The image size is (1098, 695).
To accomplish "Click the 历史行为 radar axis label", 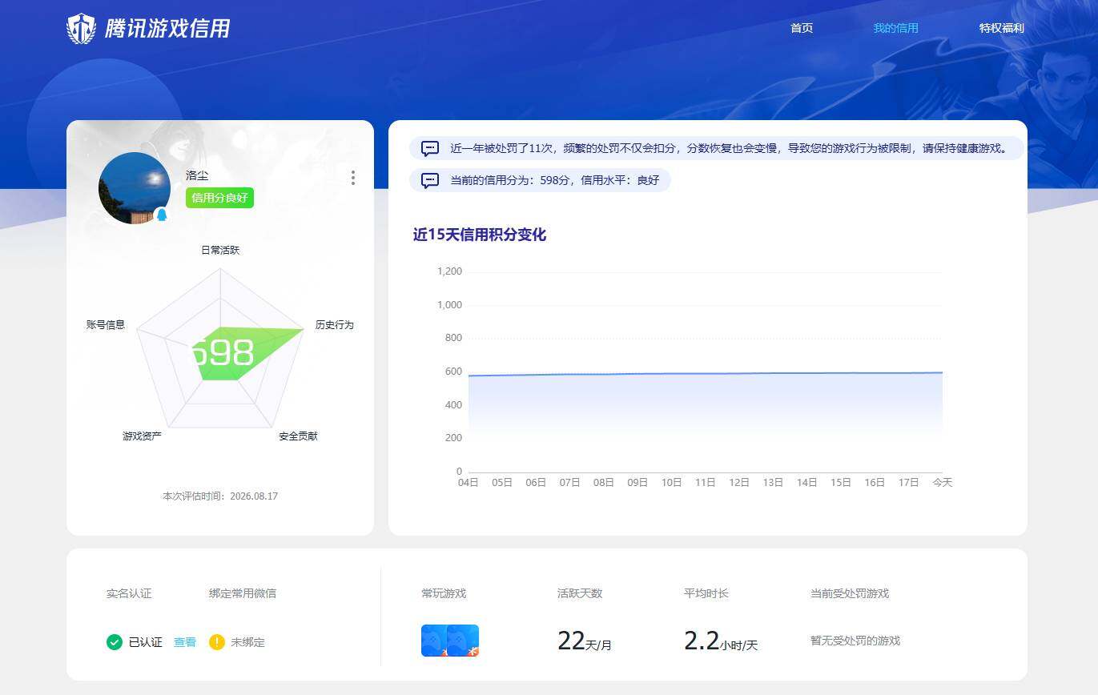I will coord(334,325).
